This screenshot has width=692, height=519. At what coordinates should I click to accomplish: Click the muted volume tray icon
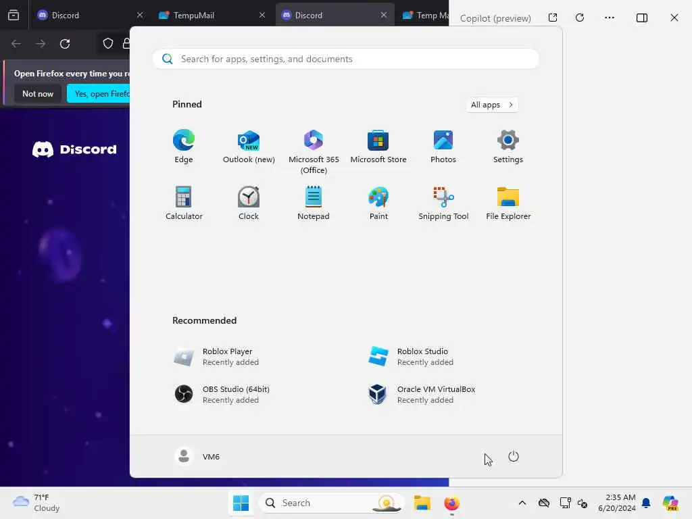(x=582, y=503)
